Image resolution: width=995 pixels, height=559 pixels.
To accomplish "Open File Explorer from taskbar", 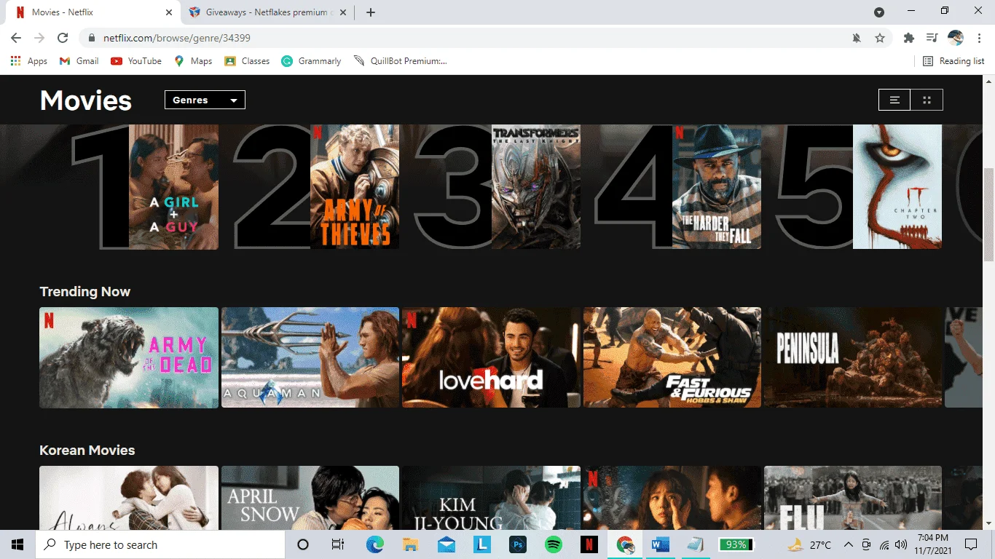I will [411, 544].
